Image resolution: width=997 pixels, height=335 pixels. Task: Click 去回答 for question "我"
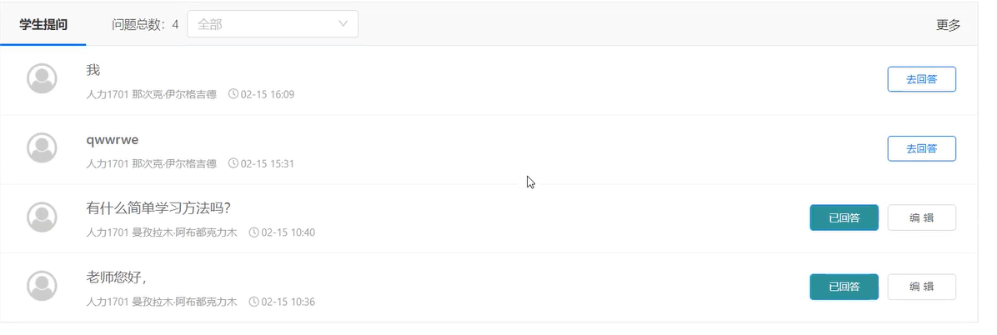pyautogui.click(x=921, y=79)
